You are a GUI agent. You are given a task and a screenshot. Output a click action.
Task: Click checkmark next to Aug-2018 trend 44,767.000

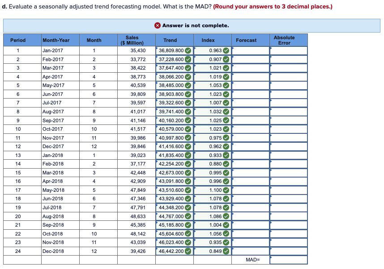tap(188, 216)
